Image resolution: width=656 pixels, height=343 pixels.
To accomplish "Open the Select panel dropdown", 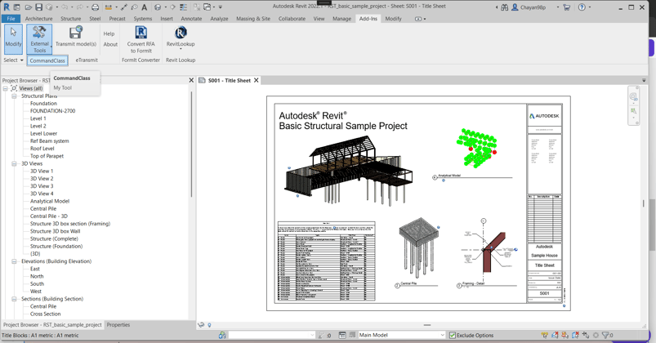I will [x=13, y=60].
